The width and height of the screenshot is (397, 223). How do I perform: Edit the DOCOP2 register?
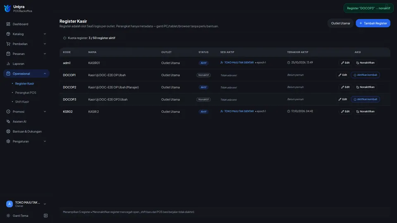pos(345,87)
